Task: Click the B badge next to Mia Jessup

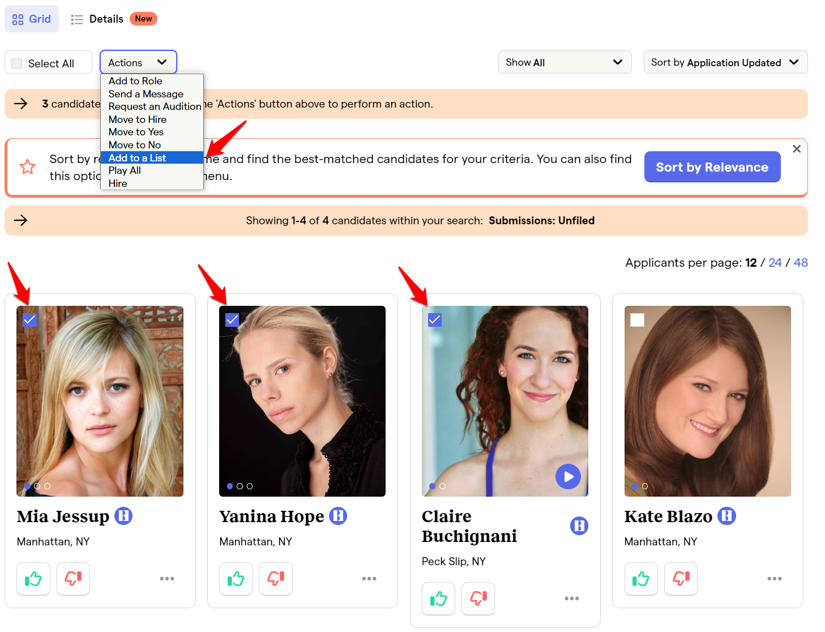Action: click(x=123, y=516)
